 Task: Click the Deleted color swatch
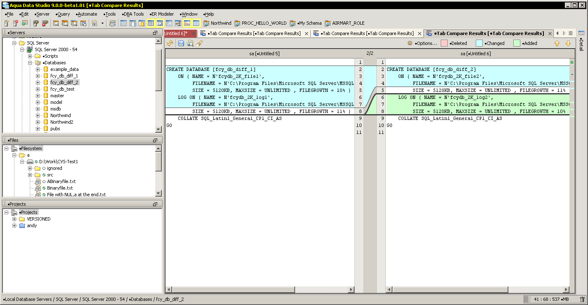click(444, 43)
